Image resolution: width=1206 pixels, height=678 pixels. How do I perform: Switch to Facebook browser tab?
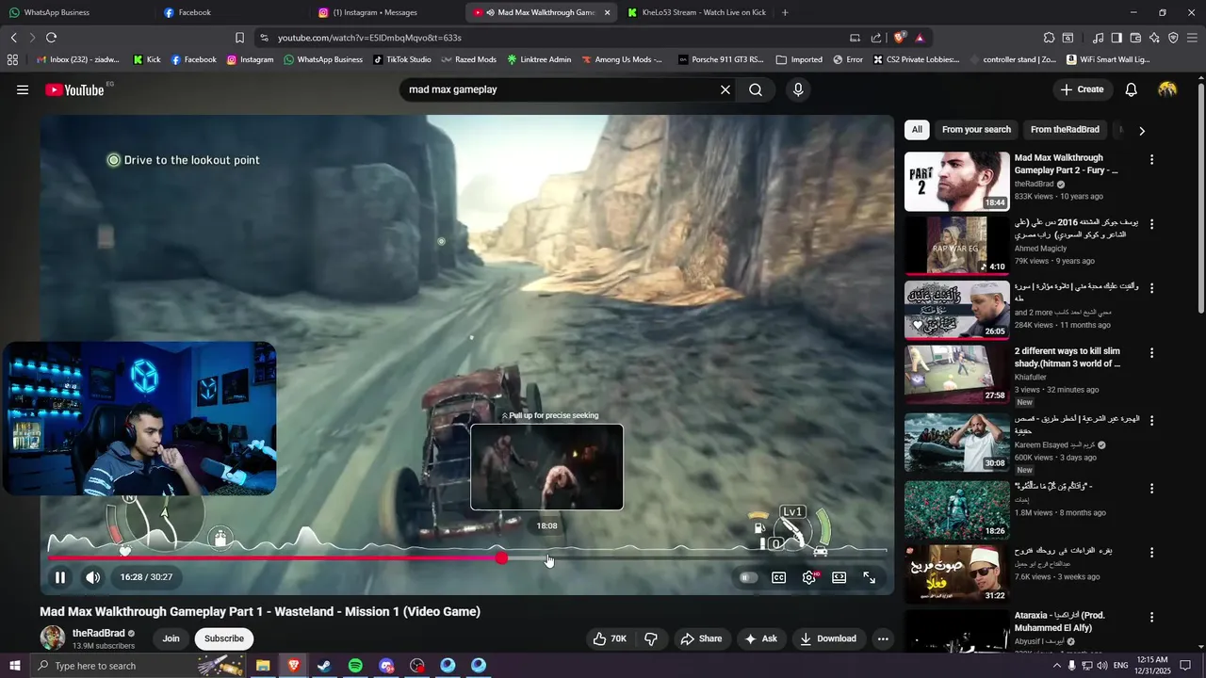click(231, 12)
